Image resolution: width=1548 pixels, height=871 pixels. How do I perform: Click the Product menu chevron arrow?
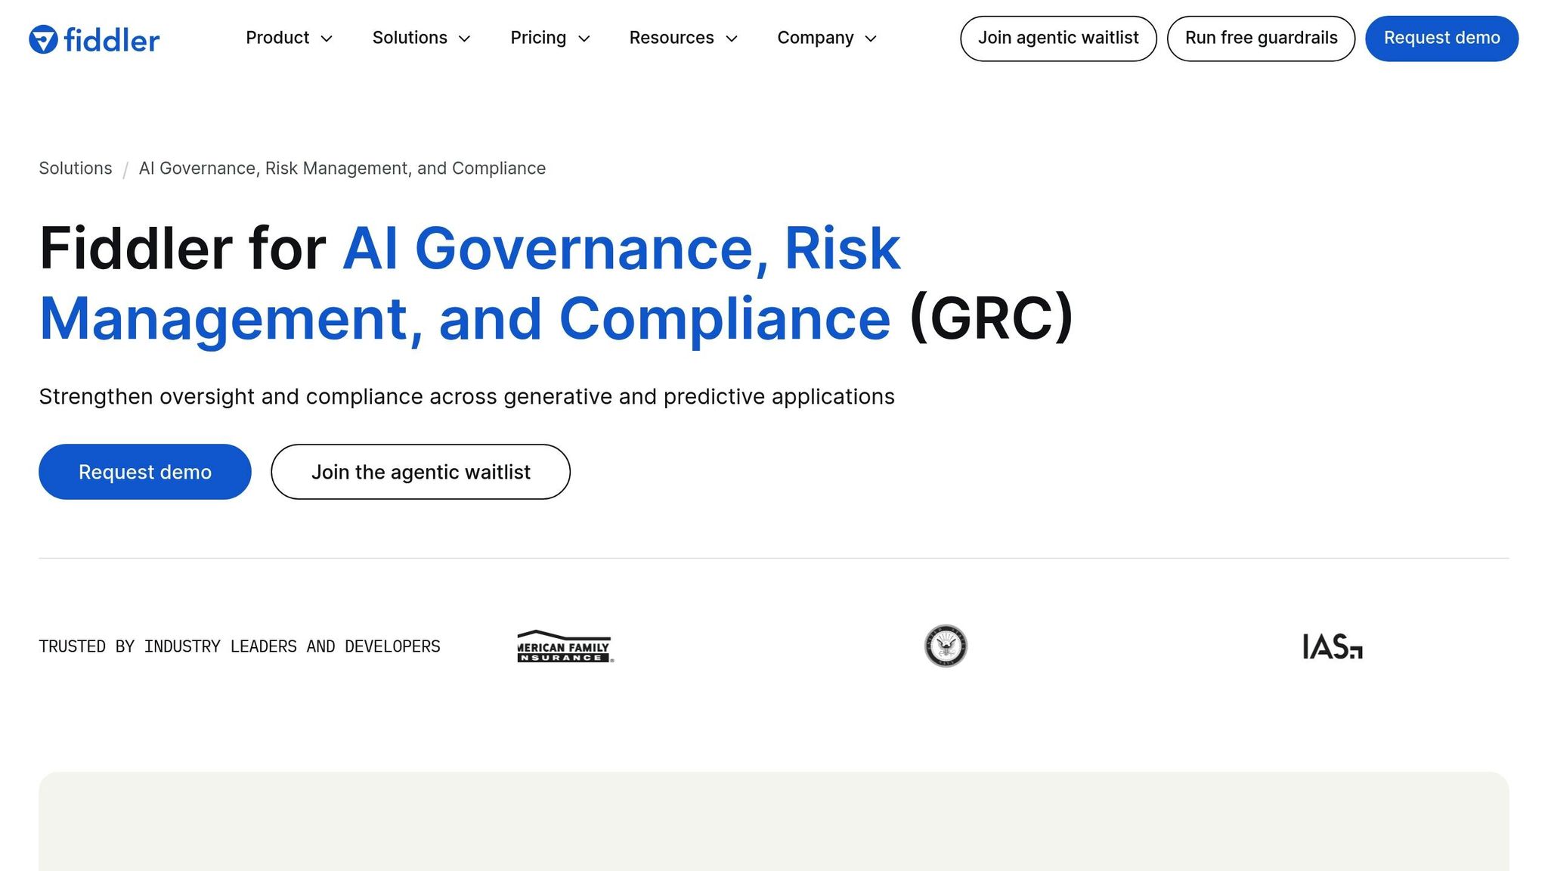[x=327, y=39]
